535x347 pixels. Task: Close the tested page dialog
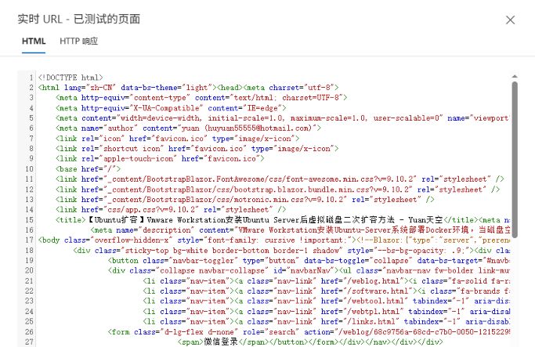[x=510, y=20]
